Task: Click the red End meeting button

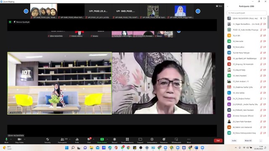Action: click(x=218, y=141)
